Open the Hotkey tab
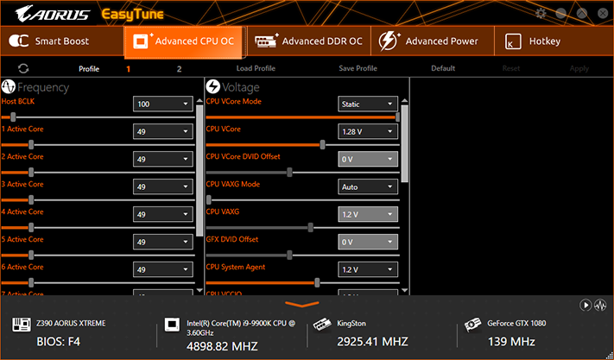 [x=554, y=41]
